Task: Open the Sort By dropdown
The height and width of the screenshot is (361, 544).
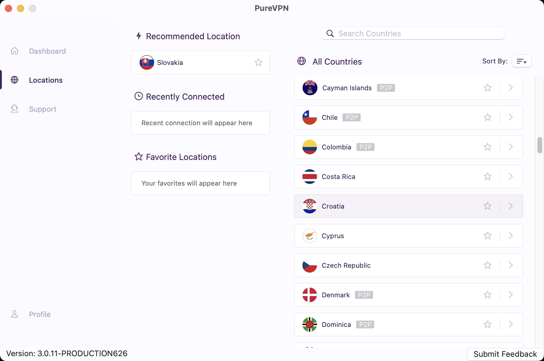Action: click(521, 61)
